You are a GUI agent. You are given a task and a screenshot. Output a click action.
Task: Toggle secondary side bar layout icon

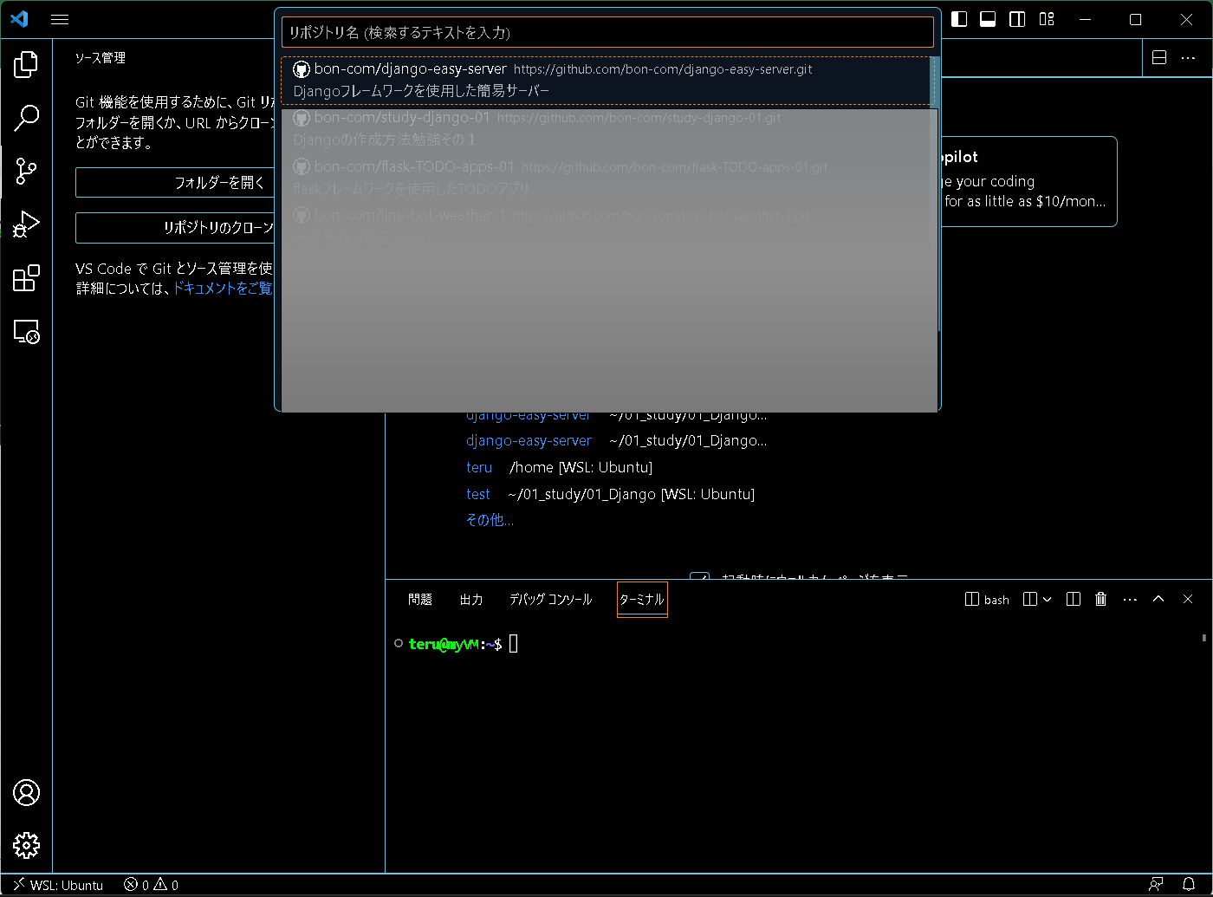pyautogui.click(x=1017, y=19)
